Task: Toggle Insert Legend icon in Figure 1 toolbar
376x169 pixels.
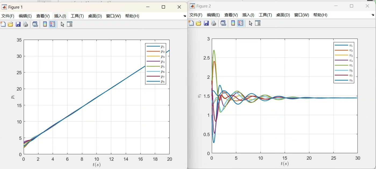Action: [x=52, y=24]
